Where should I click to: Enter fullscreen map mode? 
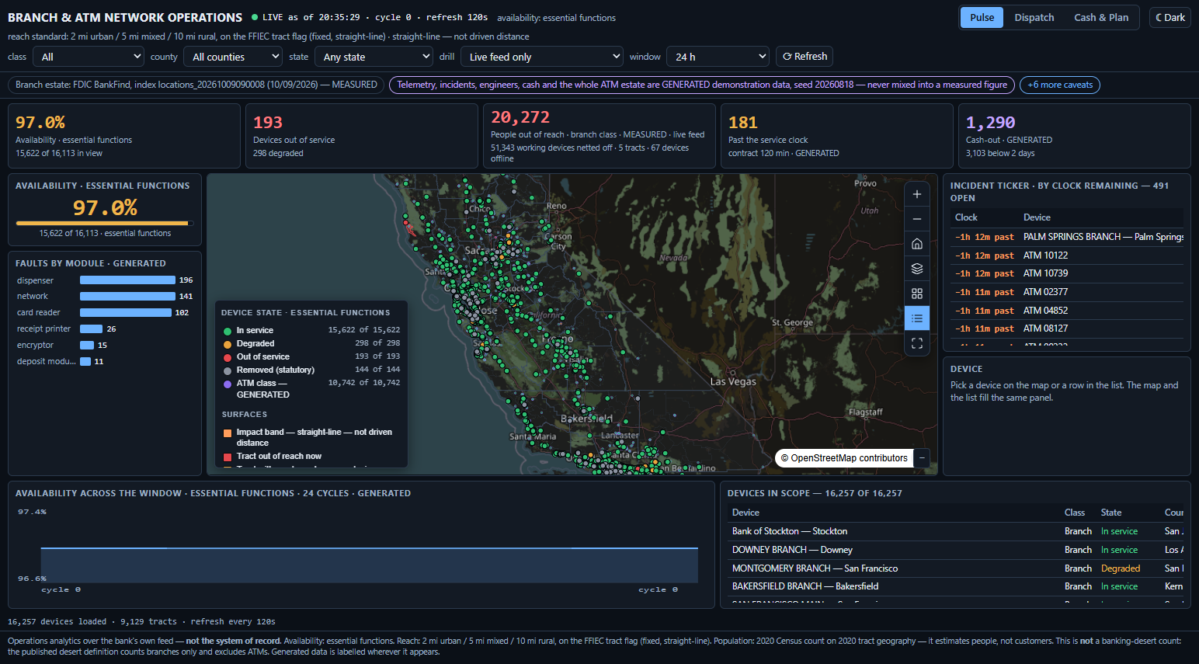pyautogui.click(x=917, y=343)
